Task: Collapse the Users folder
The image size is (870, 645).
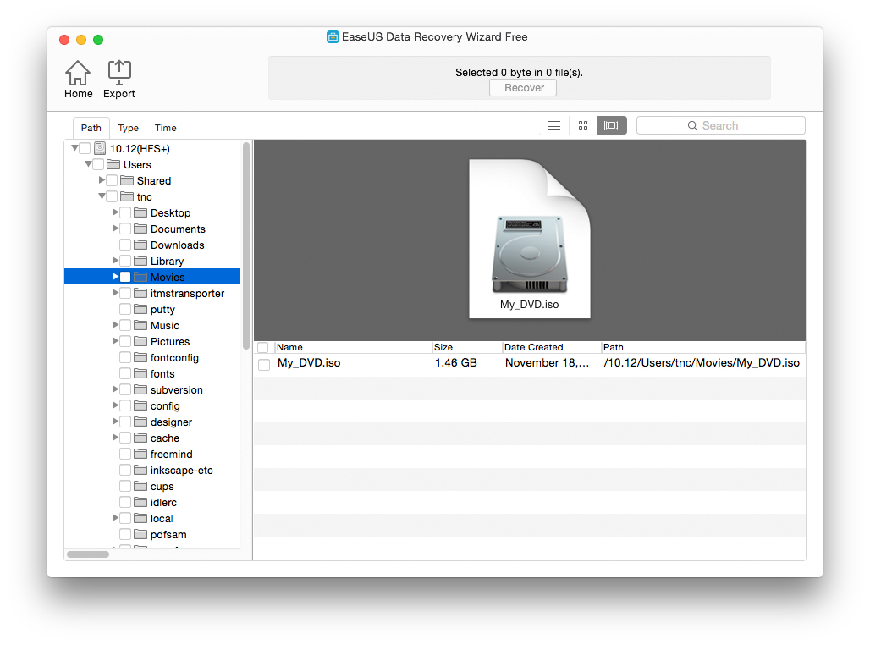Action: [88, 163]
